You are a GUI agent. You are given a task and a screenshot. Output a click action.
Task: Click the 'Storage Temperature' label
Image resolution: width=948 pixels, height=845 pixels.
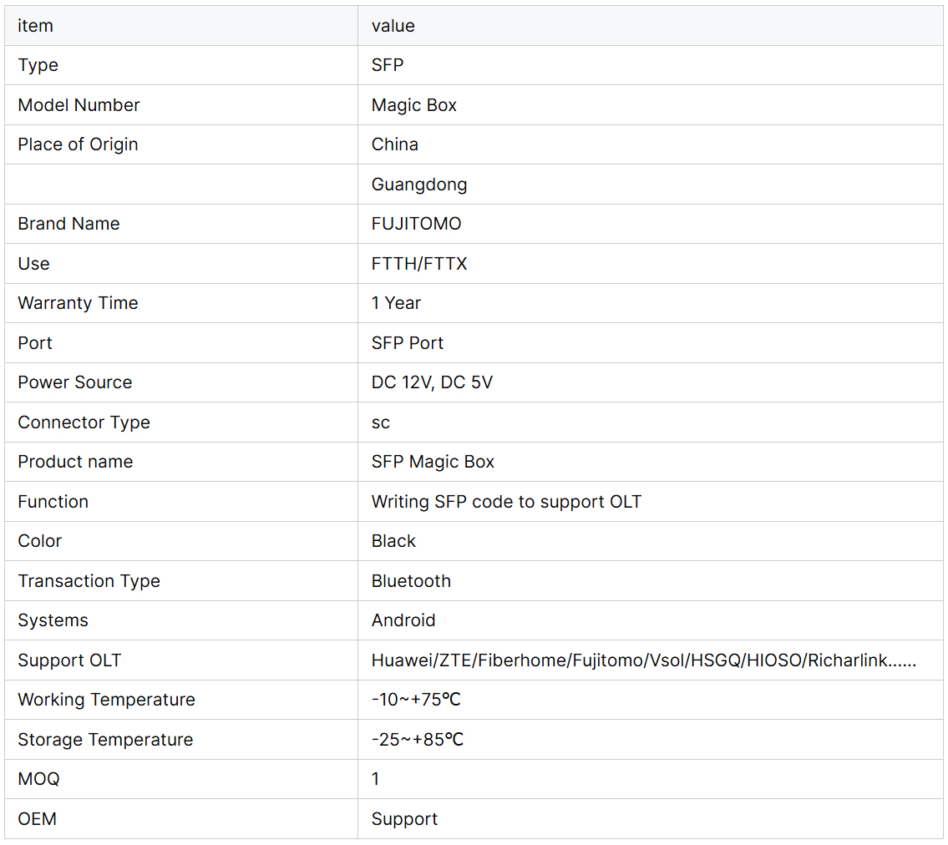(105, 740)
